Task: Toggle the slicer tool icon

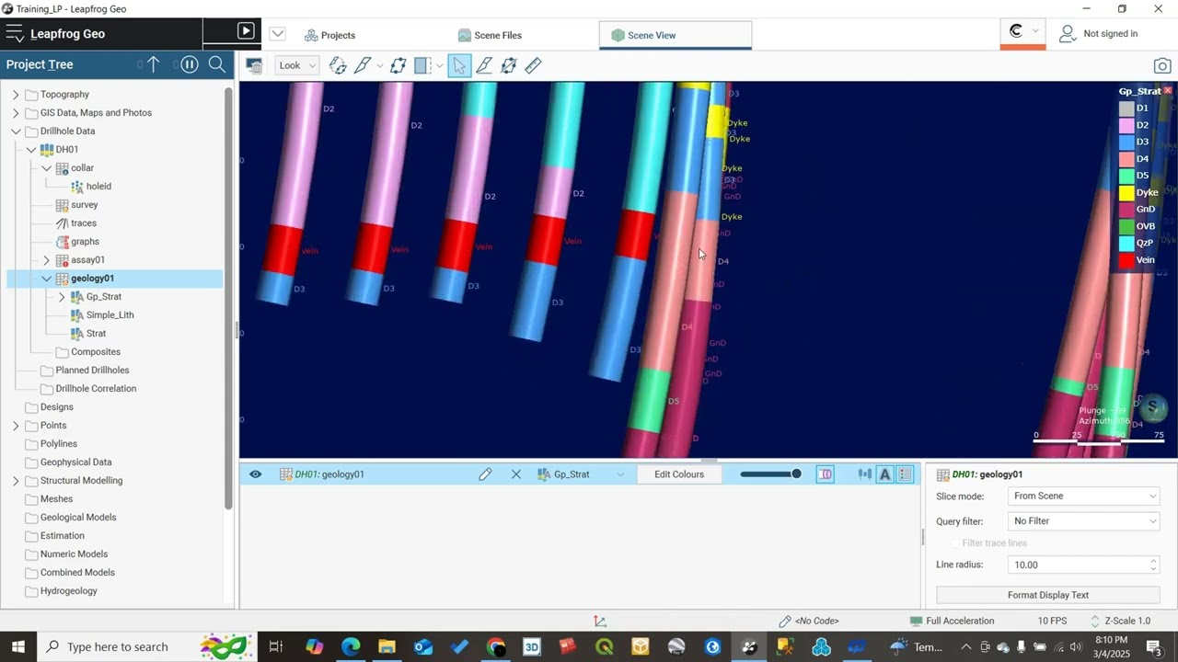Action: pyautogui.click(x=422, y=66)
